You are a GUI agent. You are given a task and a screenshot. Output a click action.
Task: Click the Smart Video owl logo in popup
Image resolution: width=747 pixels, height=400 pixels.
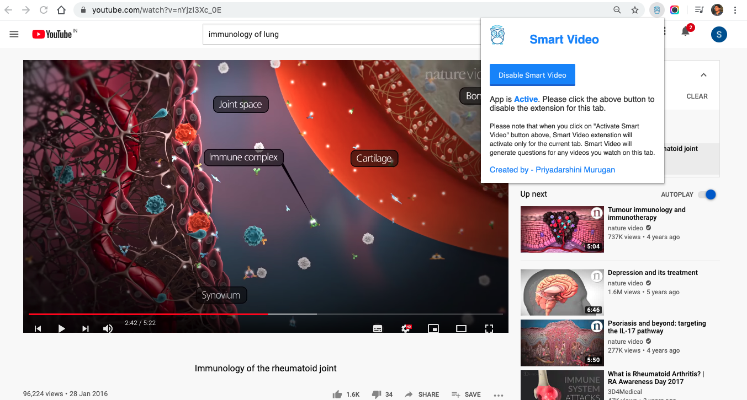(x=497, y=35)
